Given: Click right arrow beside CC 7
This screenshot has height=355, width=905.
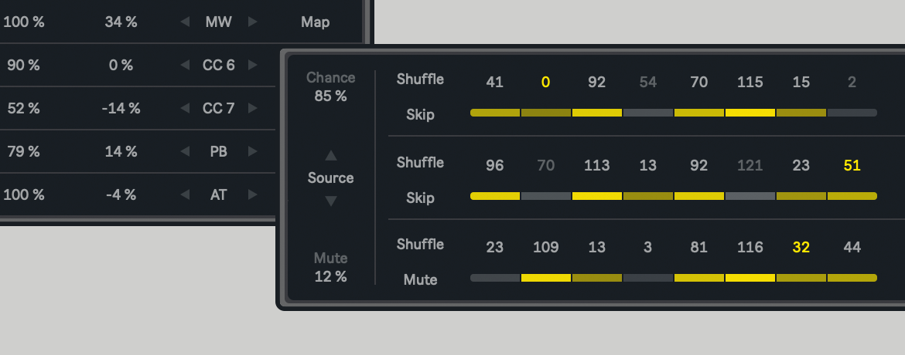Looking at the screenshot, I should point(252,108).
